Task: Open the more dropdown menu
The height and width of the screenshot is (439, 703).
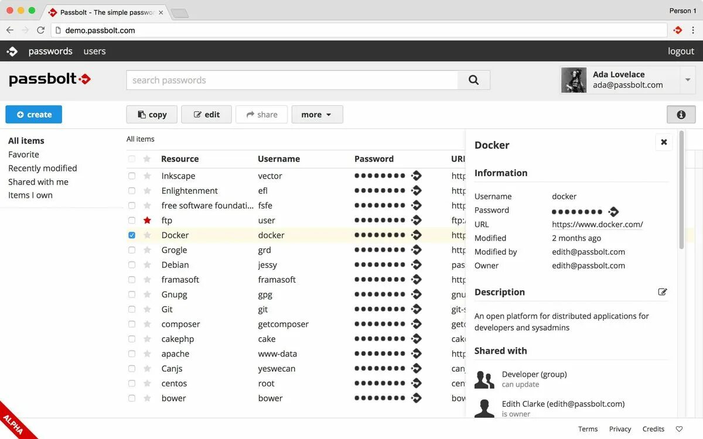Action: (x=317, y=115)
